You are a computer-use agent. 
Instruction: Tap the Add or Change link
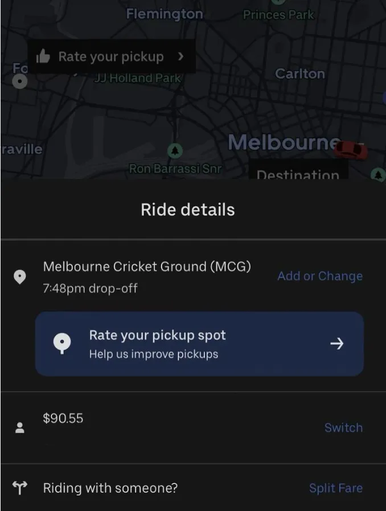click(320, 276)
